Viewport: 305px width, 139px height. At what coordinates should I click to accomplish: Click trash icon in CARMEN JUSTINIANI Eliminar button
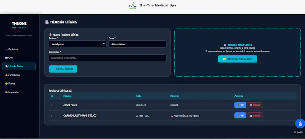click(251, 115)
